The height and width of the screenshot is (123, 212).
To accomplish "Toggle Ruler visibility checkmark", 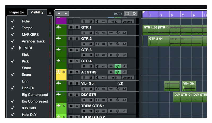I will click(x=12, y=21).
